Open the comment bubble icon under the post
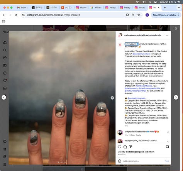 click(125, 147)
